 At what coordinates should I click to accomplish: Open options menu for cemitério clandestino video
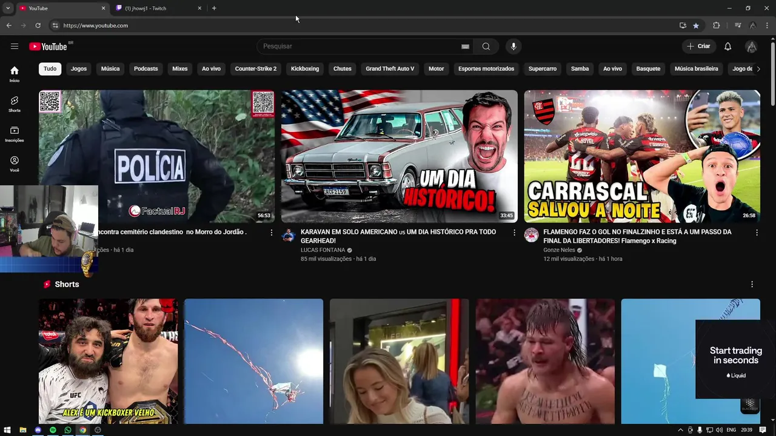pos(271,233)
